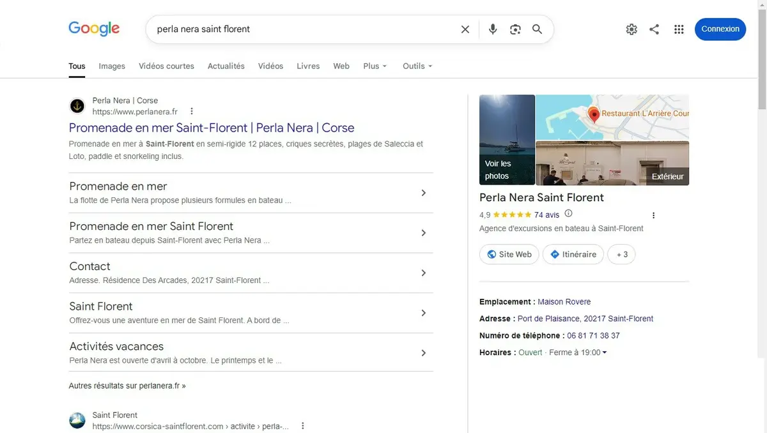This screenshot has height=433, width=767.
Task: Open the three-dot options in the Perla Nera panel
Action: 653,215
